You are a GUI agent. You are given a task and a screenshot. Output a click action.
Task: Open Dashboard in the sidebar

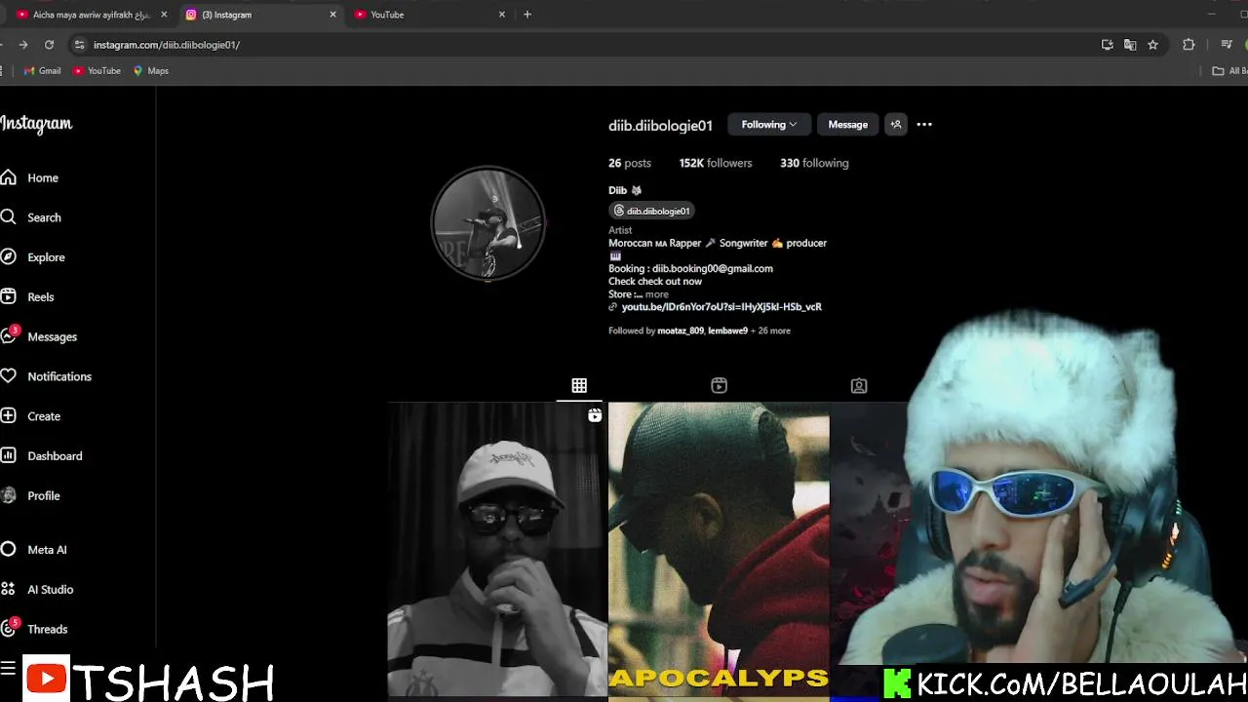click(42, 456)
